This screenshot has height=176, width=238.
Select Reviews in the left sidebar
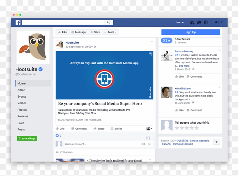[x=23, y=116]
